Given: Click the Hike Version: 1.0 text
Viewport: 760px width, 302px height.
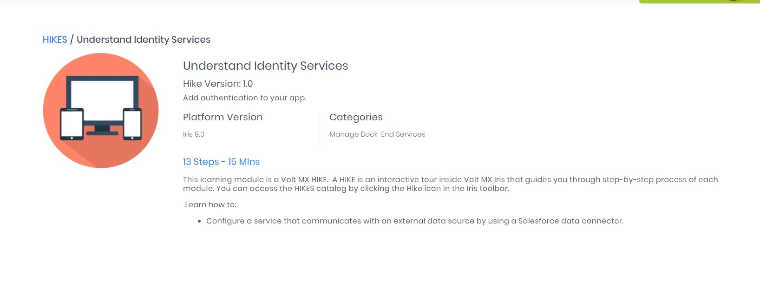Looking at the screenshot, I should [218, 84].
